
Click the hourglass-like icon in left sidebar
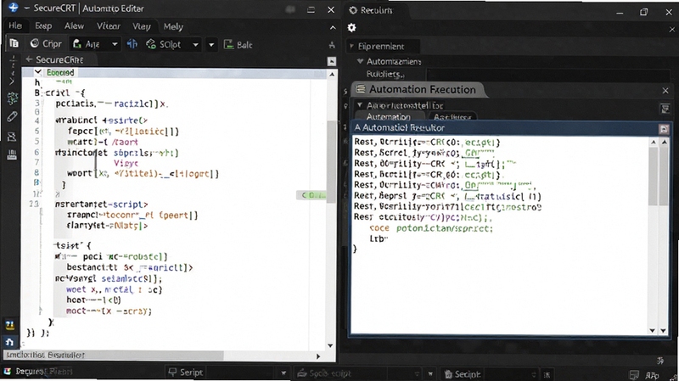[x=12, y=137]
